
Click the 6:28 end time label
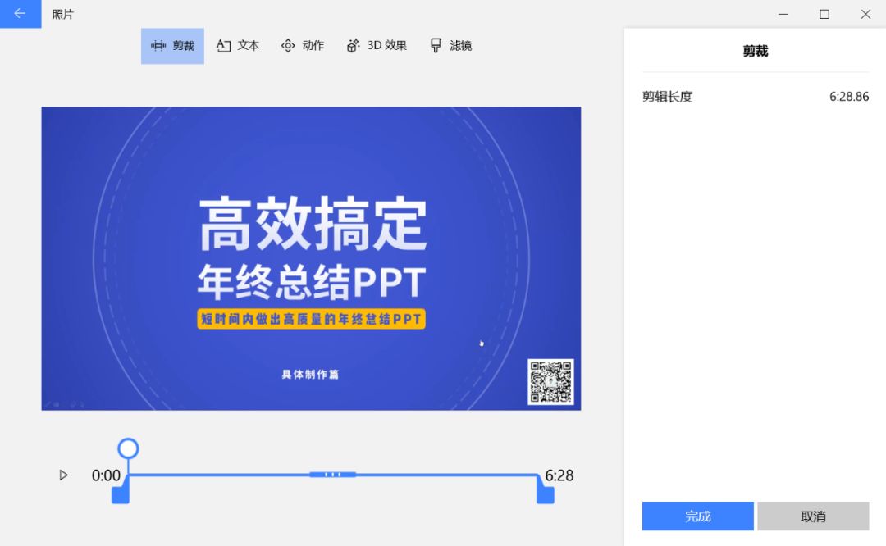pyautogui.click(x=559, y=475)
